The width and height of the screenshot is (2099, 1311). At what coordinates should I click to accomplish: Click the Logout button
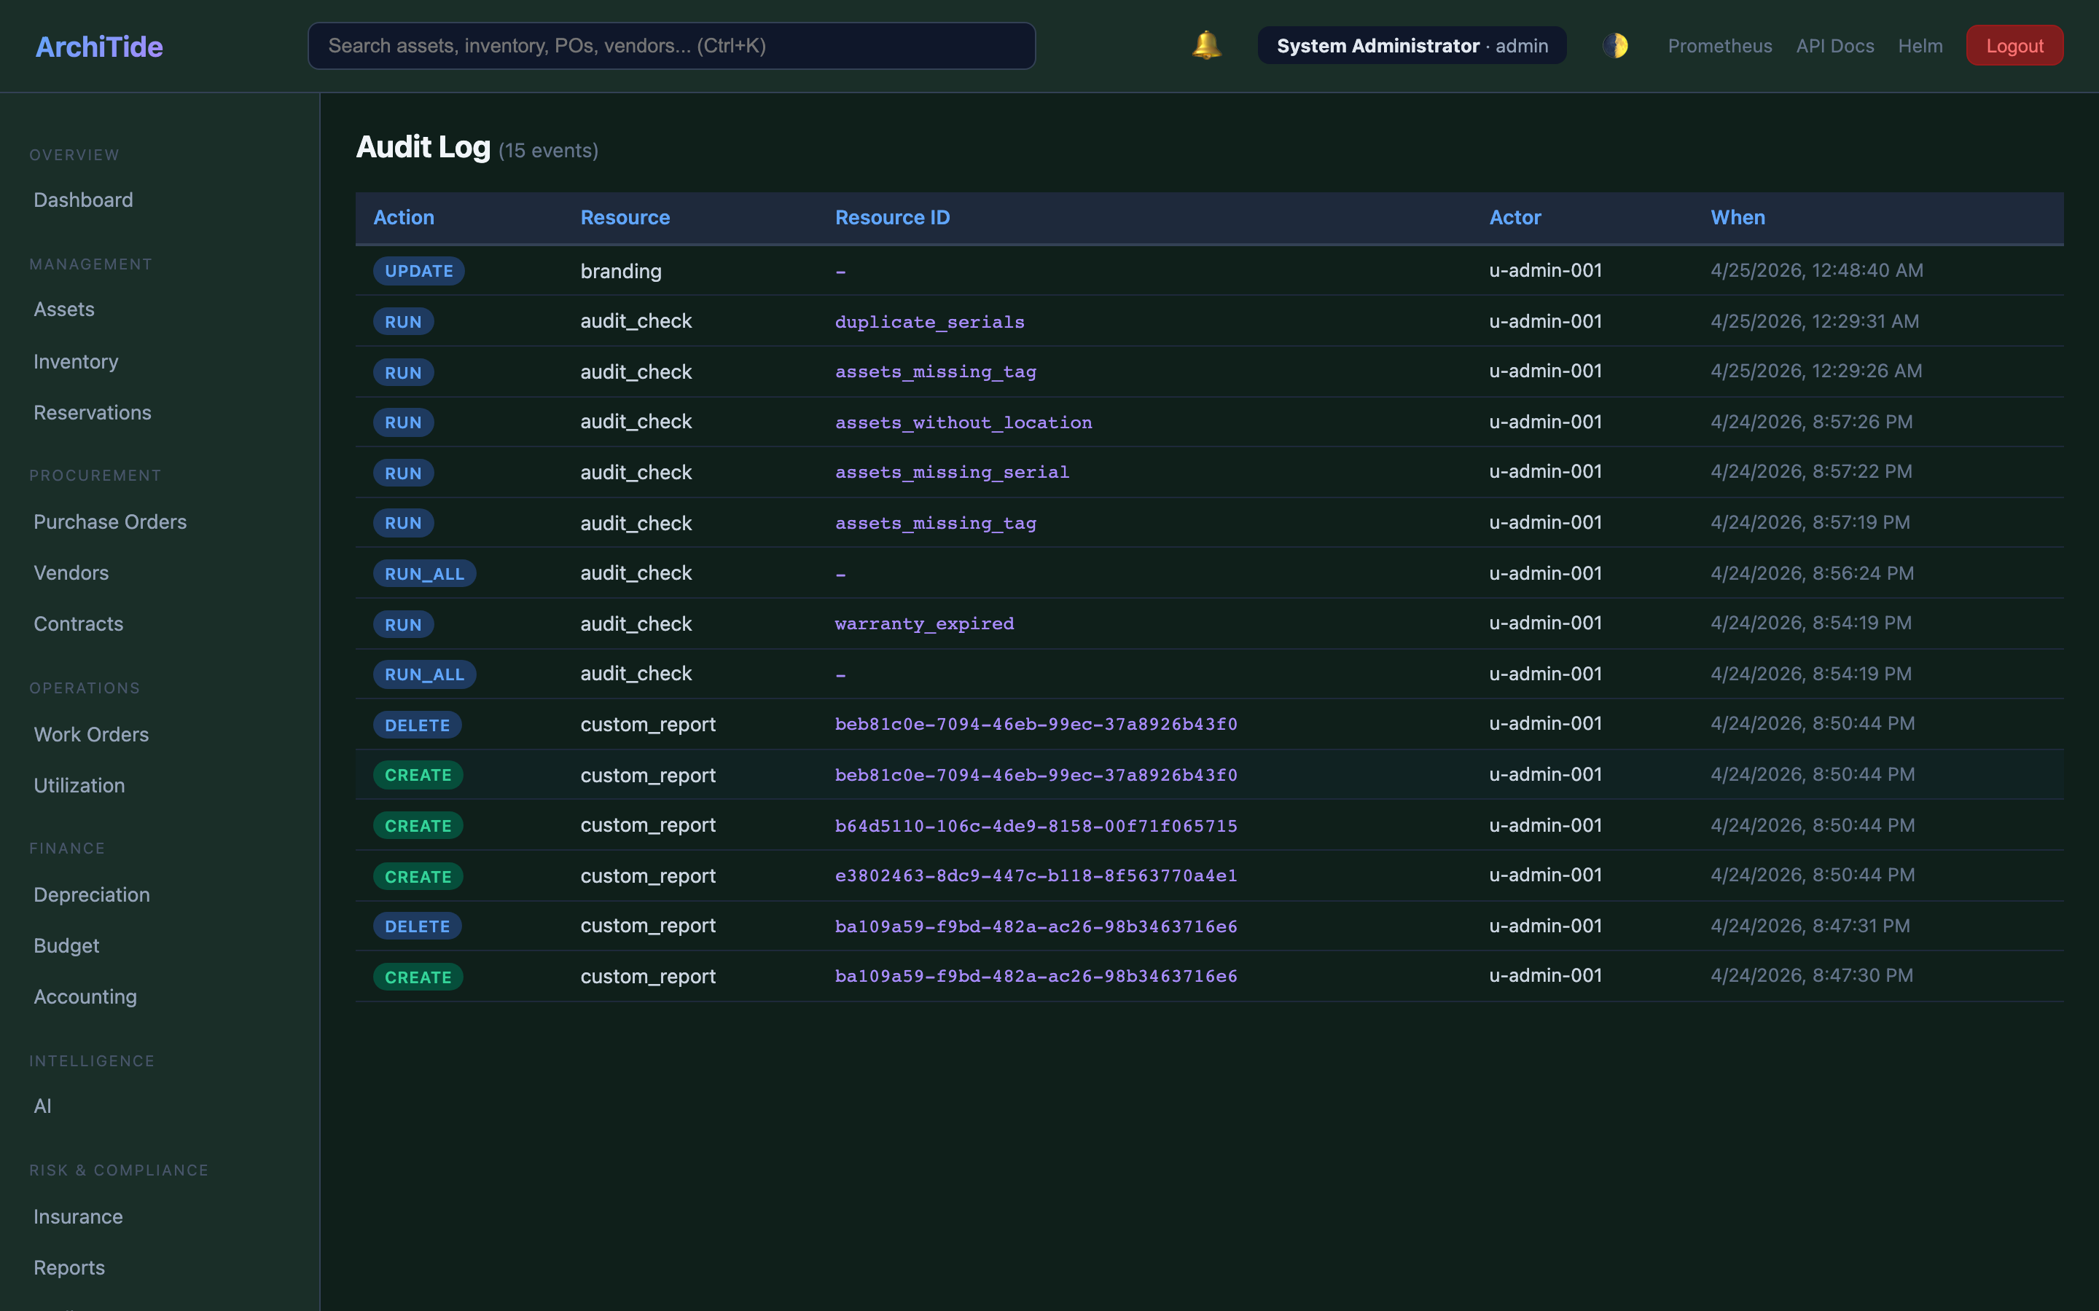[2014, 45]
